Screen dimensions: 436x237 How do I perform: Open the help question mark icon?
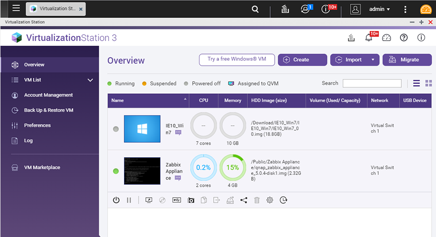404,37
